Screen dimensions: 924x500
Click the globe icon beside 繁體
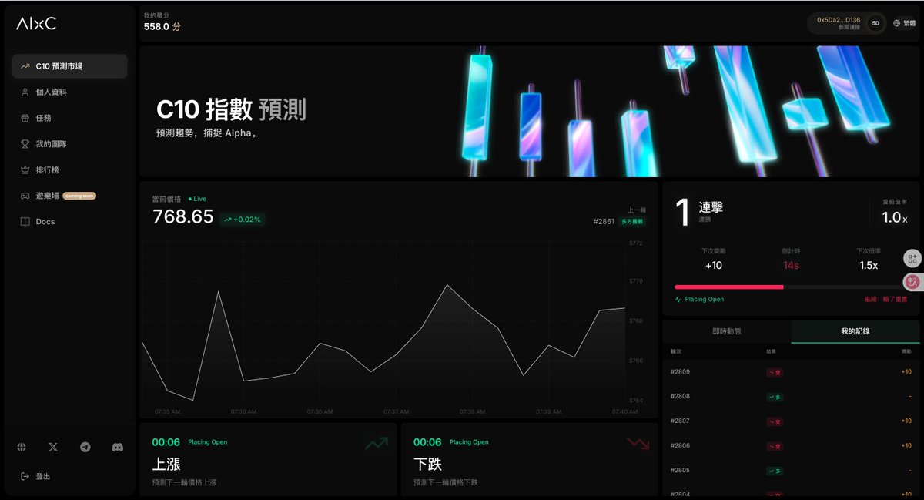pyautogui.click(x=897, y=23)
